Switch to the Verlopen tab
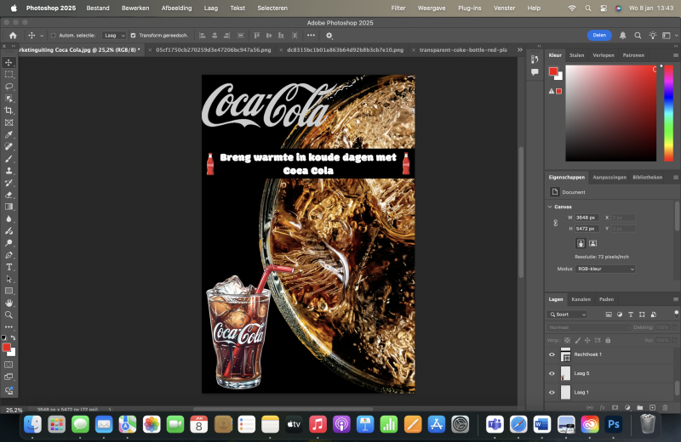The image size is (681, 442). tap(604, 55)
